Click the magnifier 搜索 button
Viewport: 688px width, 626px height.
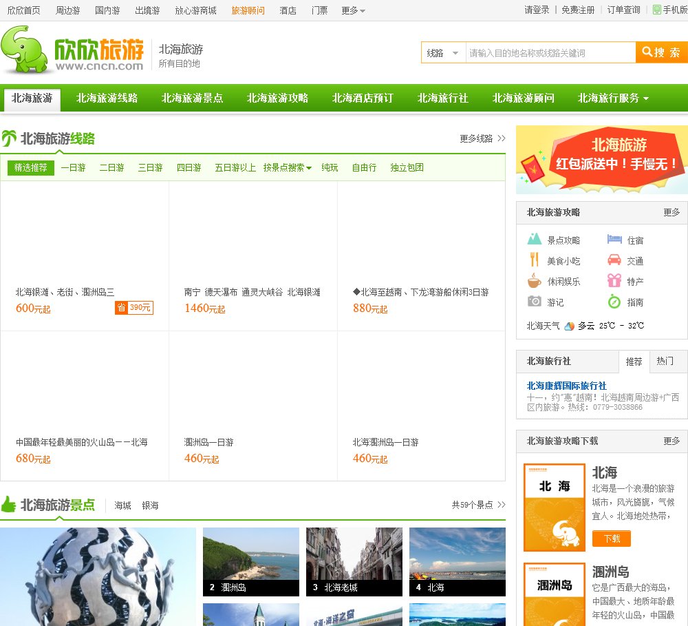(x=661, y=53)
